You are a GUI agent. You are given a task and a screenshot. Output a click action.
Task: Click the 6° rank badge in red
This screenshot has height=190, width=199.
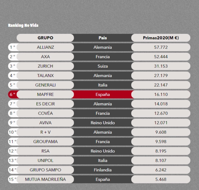12,94
